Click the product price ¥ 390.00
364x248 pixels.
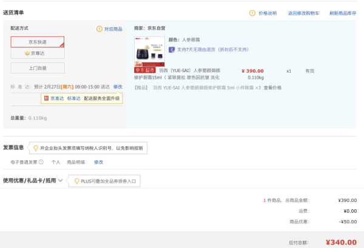pos(252,71)
